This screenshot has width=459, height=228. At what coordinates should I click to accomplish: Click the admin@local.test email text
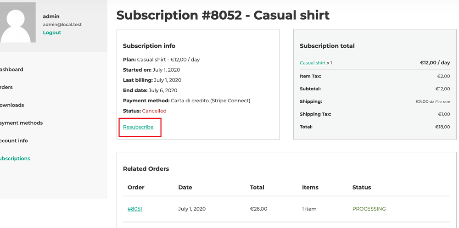[x=62, y=25]
